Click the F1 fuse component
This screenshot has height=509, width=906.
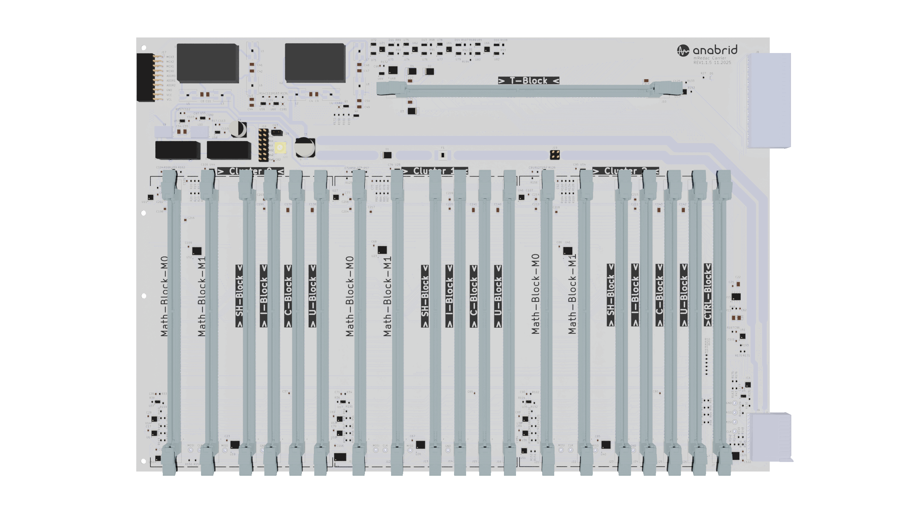(442, 155)
